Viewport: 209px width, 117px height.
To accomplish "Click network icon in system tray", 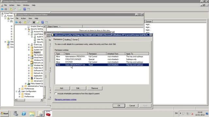I will (x=188, y=113).
